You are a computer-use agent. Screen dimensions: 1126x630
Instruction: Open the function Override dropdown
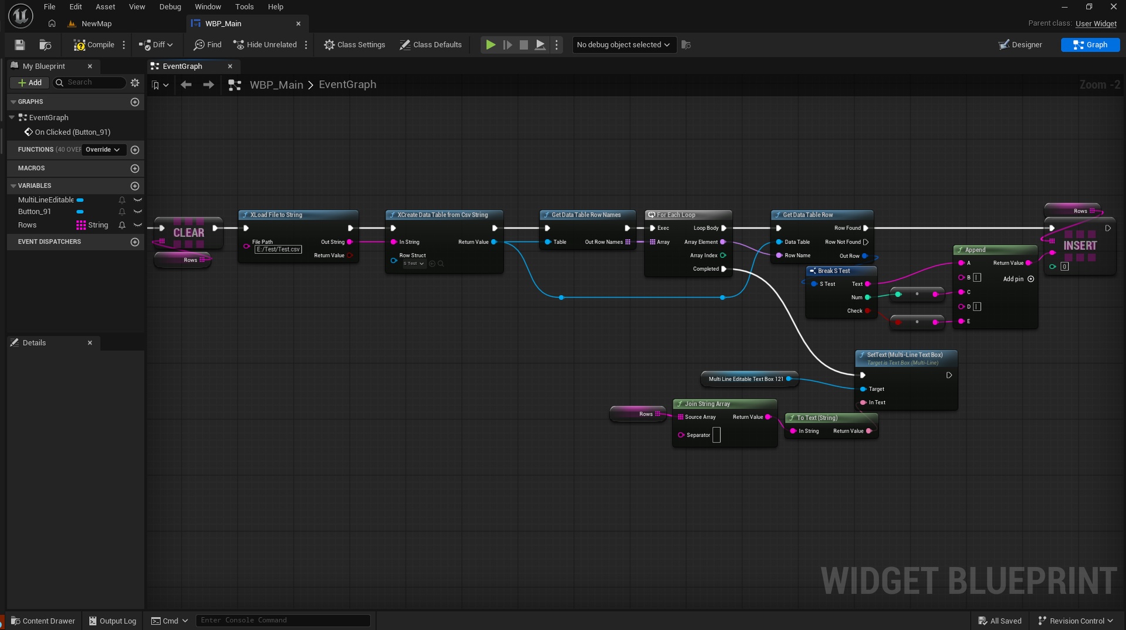(x=103, y=149)
